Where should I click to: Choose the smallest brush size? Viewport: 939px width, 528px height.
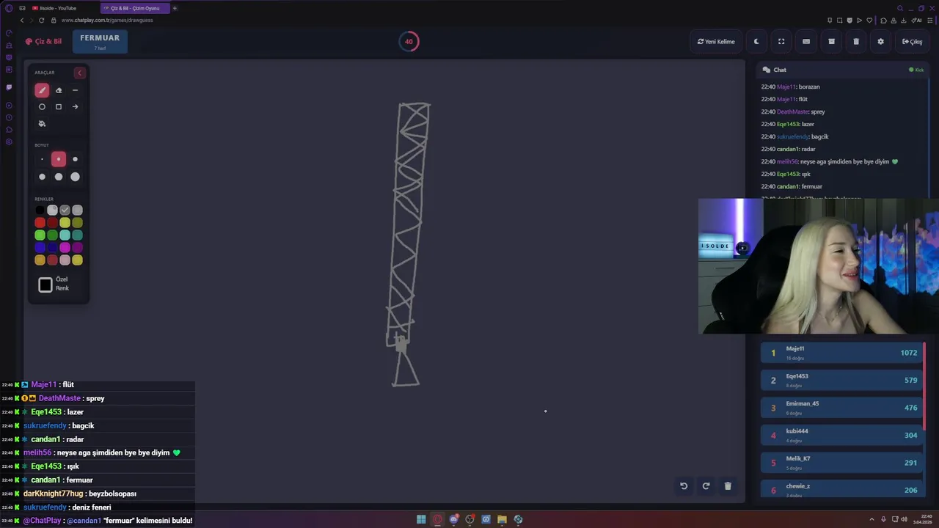[42, 159]
